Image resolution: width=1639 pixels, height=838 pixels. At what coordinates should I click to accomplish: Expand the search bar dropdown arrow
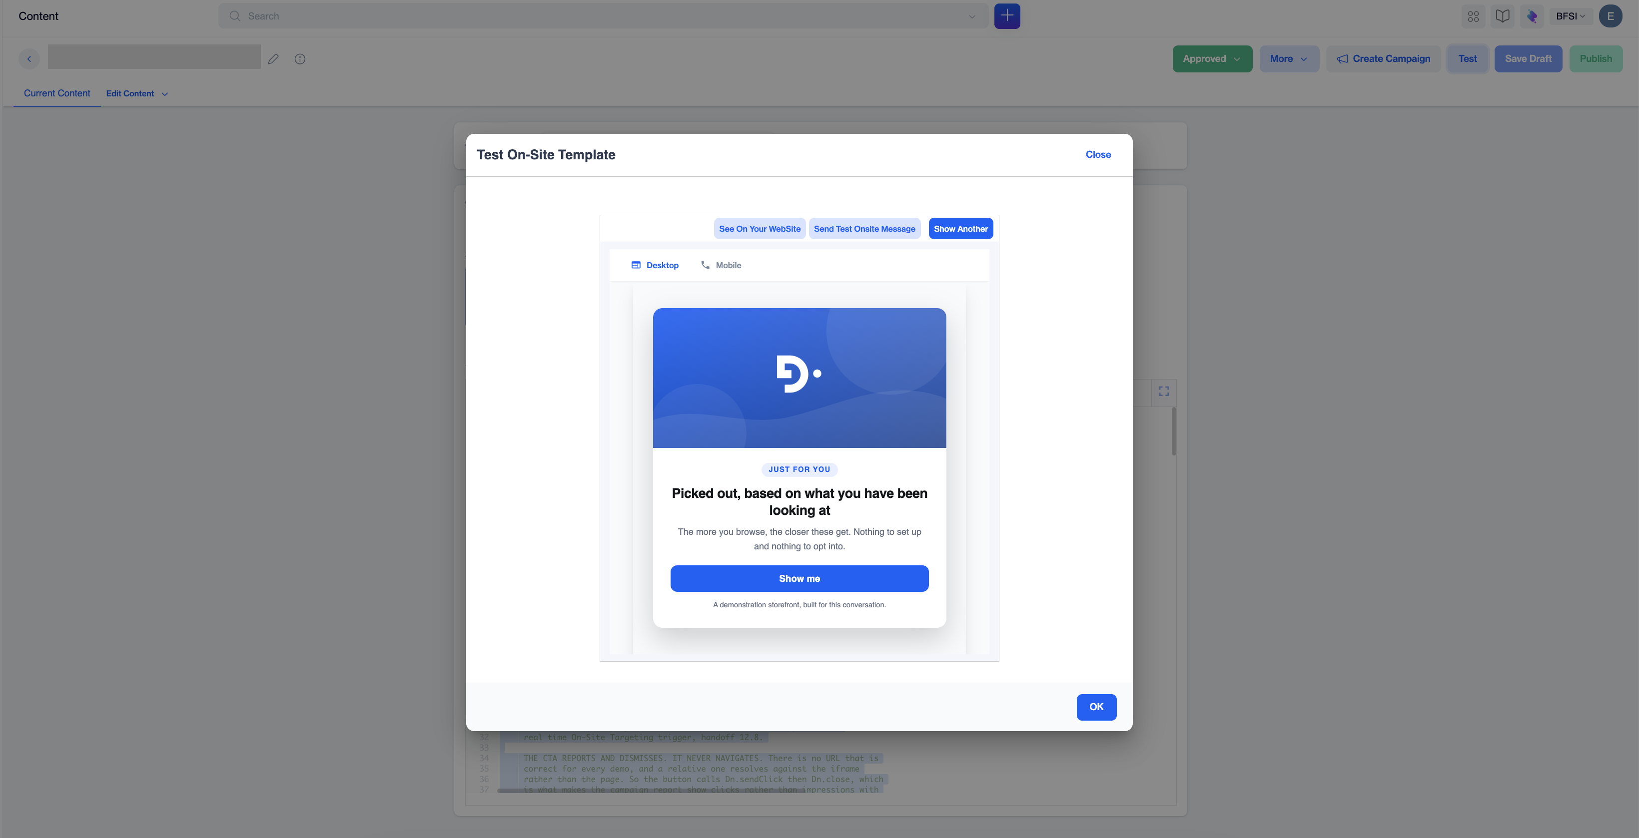point(971,16)
